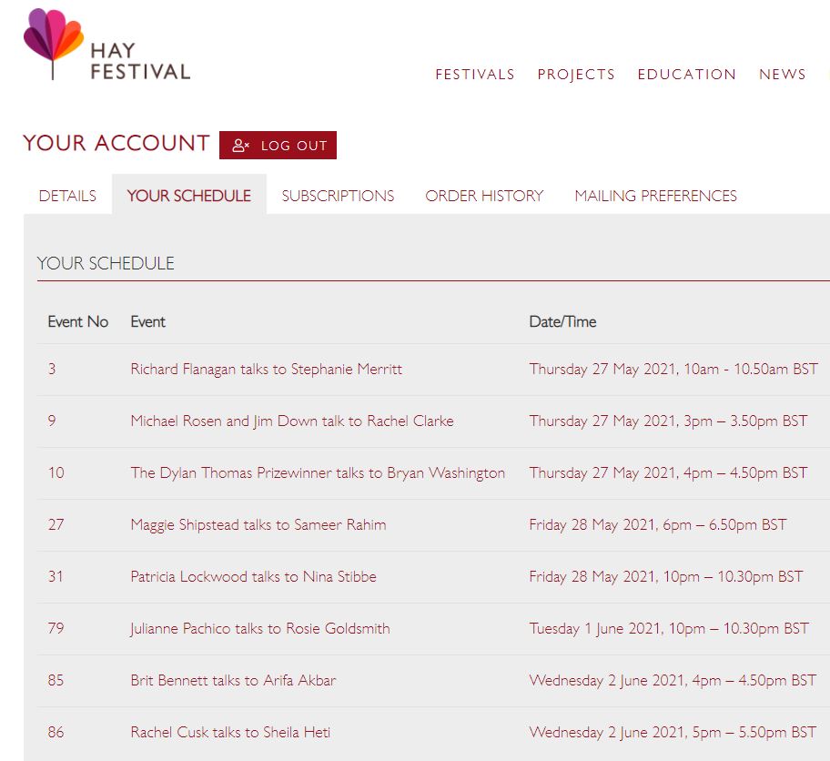The height and width of the screenshot is (761, 830).
Task: Switch to the Subscriptions tab
Action: 338,196
